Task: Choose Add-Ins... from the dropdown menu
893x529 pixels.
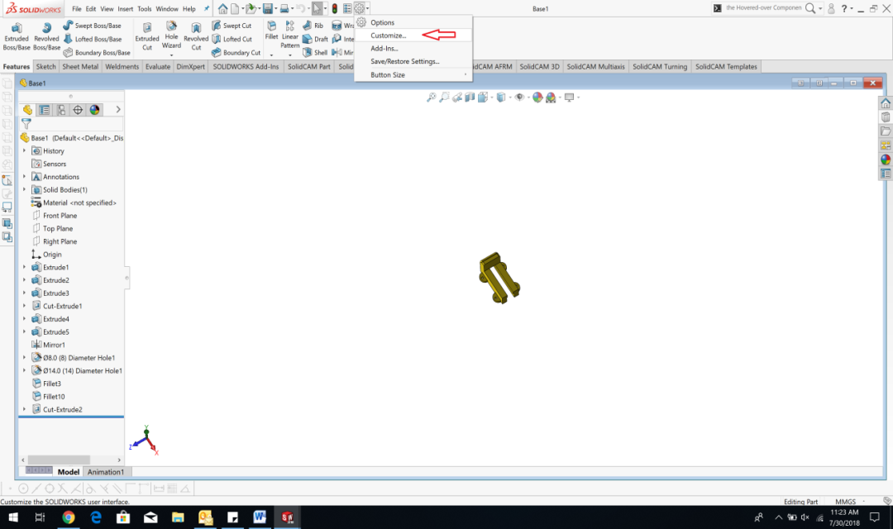Action: point(384,49)
